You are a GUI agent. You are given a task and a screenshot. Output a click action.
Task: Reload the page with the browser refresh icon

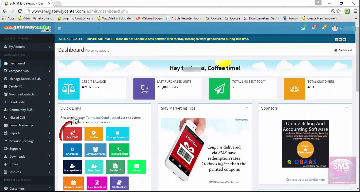(20, 11)
